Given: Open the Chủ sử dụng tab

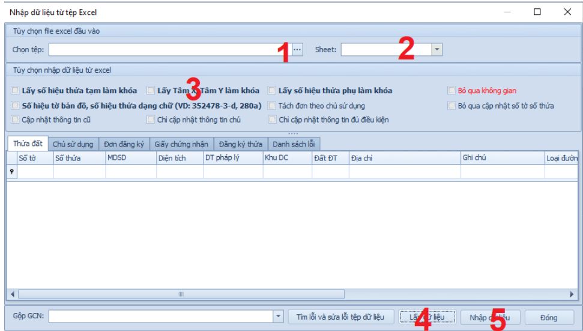Looking at the screenshot, I should (x=73, y=144).
